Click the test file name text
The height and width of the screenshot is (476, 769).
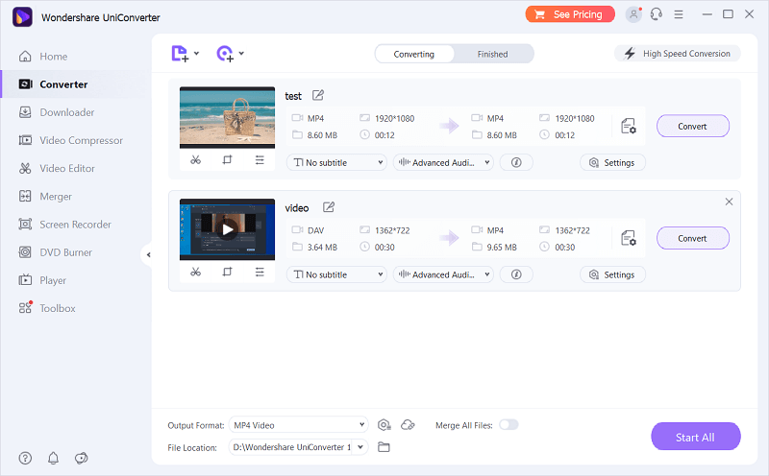[x=293, y=96]
